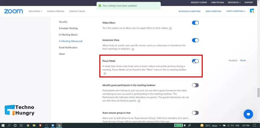Open Google Chrome from the taskbar
Image resolution: width=260 pixels, height=128 pixels.
(x=28, y=125)
